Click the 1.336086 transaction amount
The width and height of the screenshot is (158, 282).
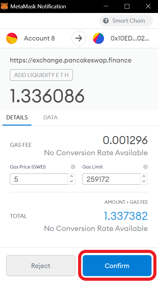(x=47, y=96)
